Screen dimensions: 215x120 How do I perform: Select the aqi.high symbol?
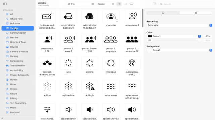(x=90, y=87)
